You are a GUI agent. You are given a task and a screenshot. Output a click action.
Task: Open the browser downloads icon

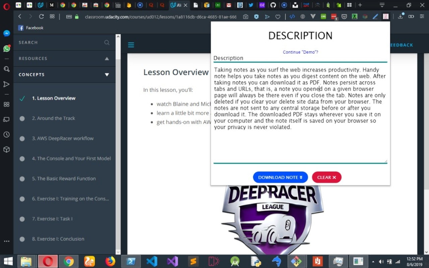pyautogui.click(x=401, y=16)
